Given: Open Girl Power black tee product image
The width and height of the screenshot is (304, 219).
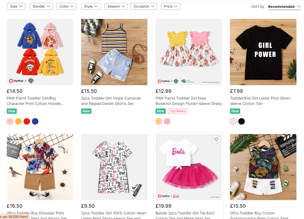Looking at the screenshot, I should pos(263,52).
